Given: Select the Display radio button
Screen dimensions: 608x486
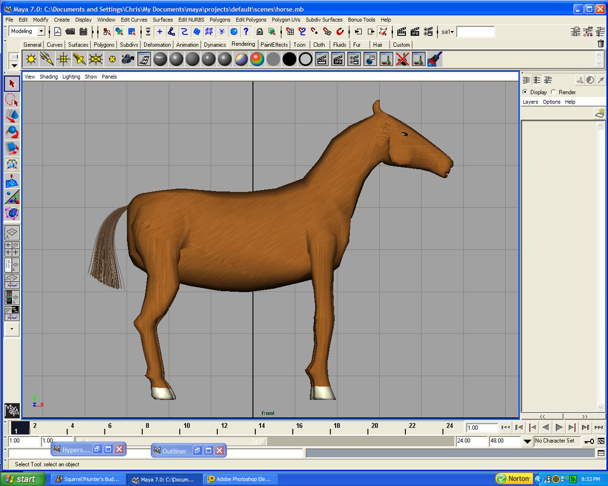Looking at the screenshot, I should pyautogui.click(x=525, y=92).
